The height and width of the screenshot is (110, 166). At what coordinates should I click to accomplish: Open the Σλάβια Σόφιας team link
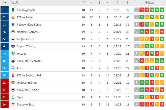[x=26, y=39]
